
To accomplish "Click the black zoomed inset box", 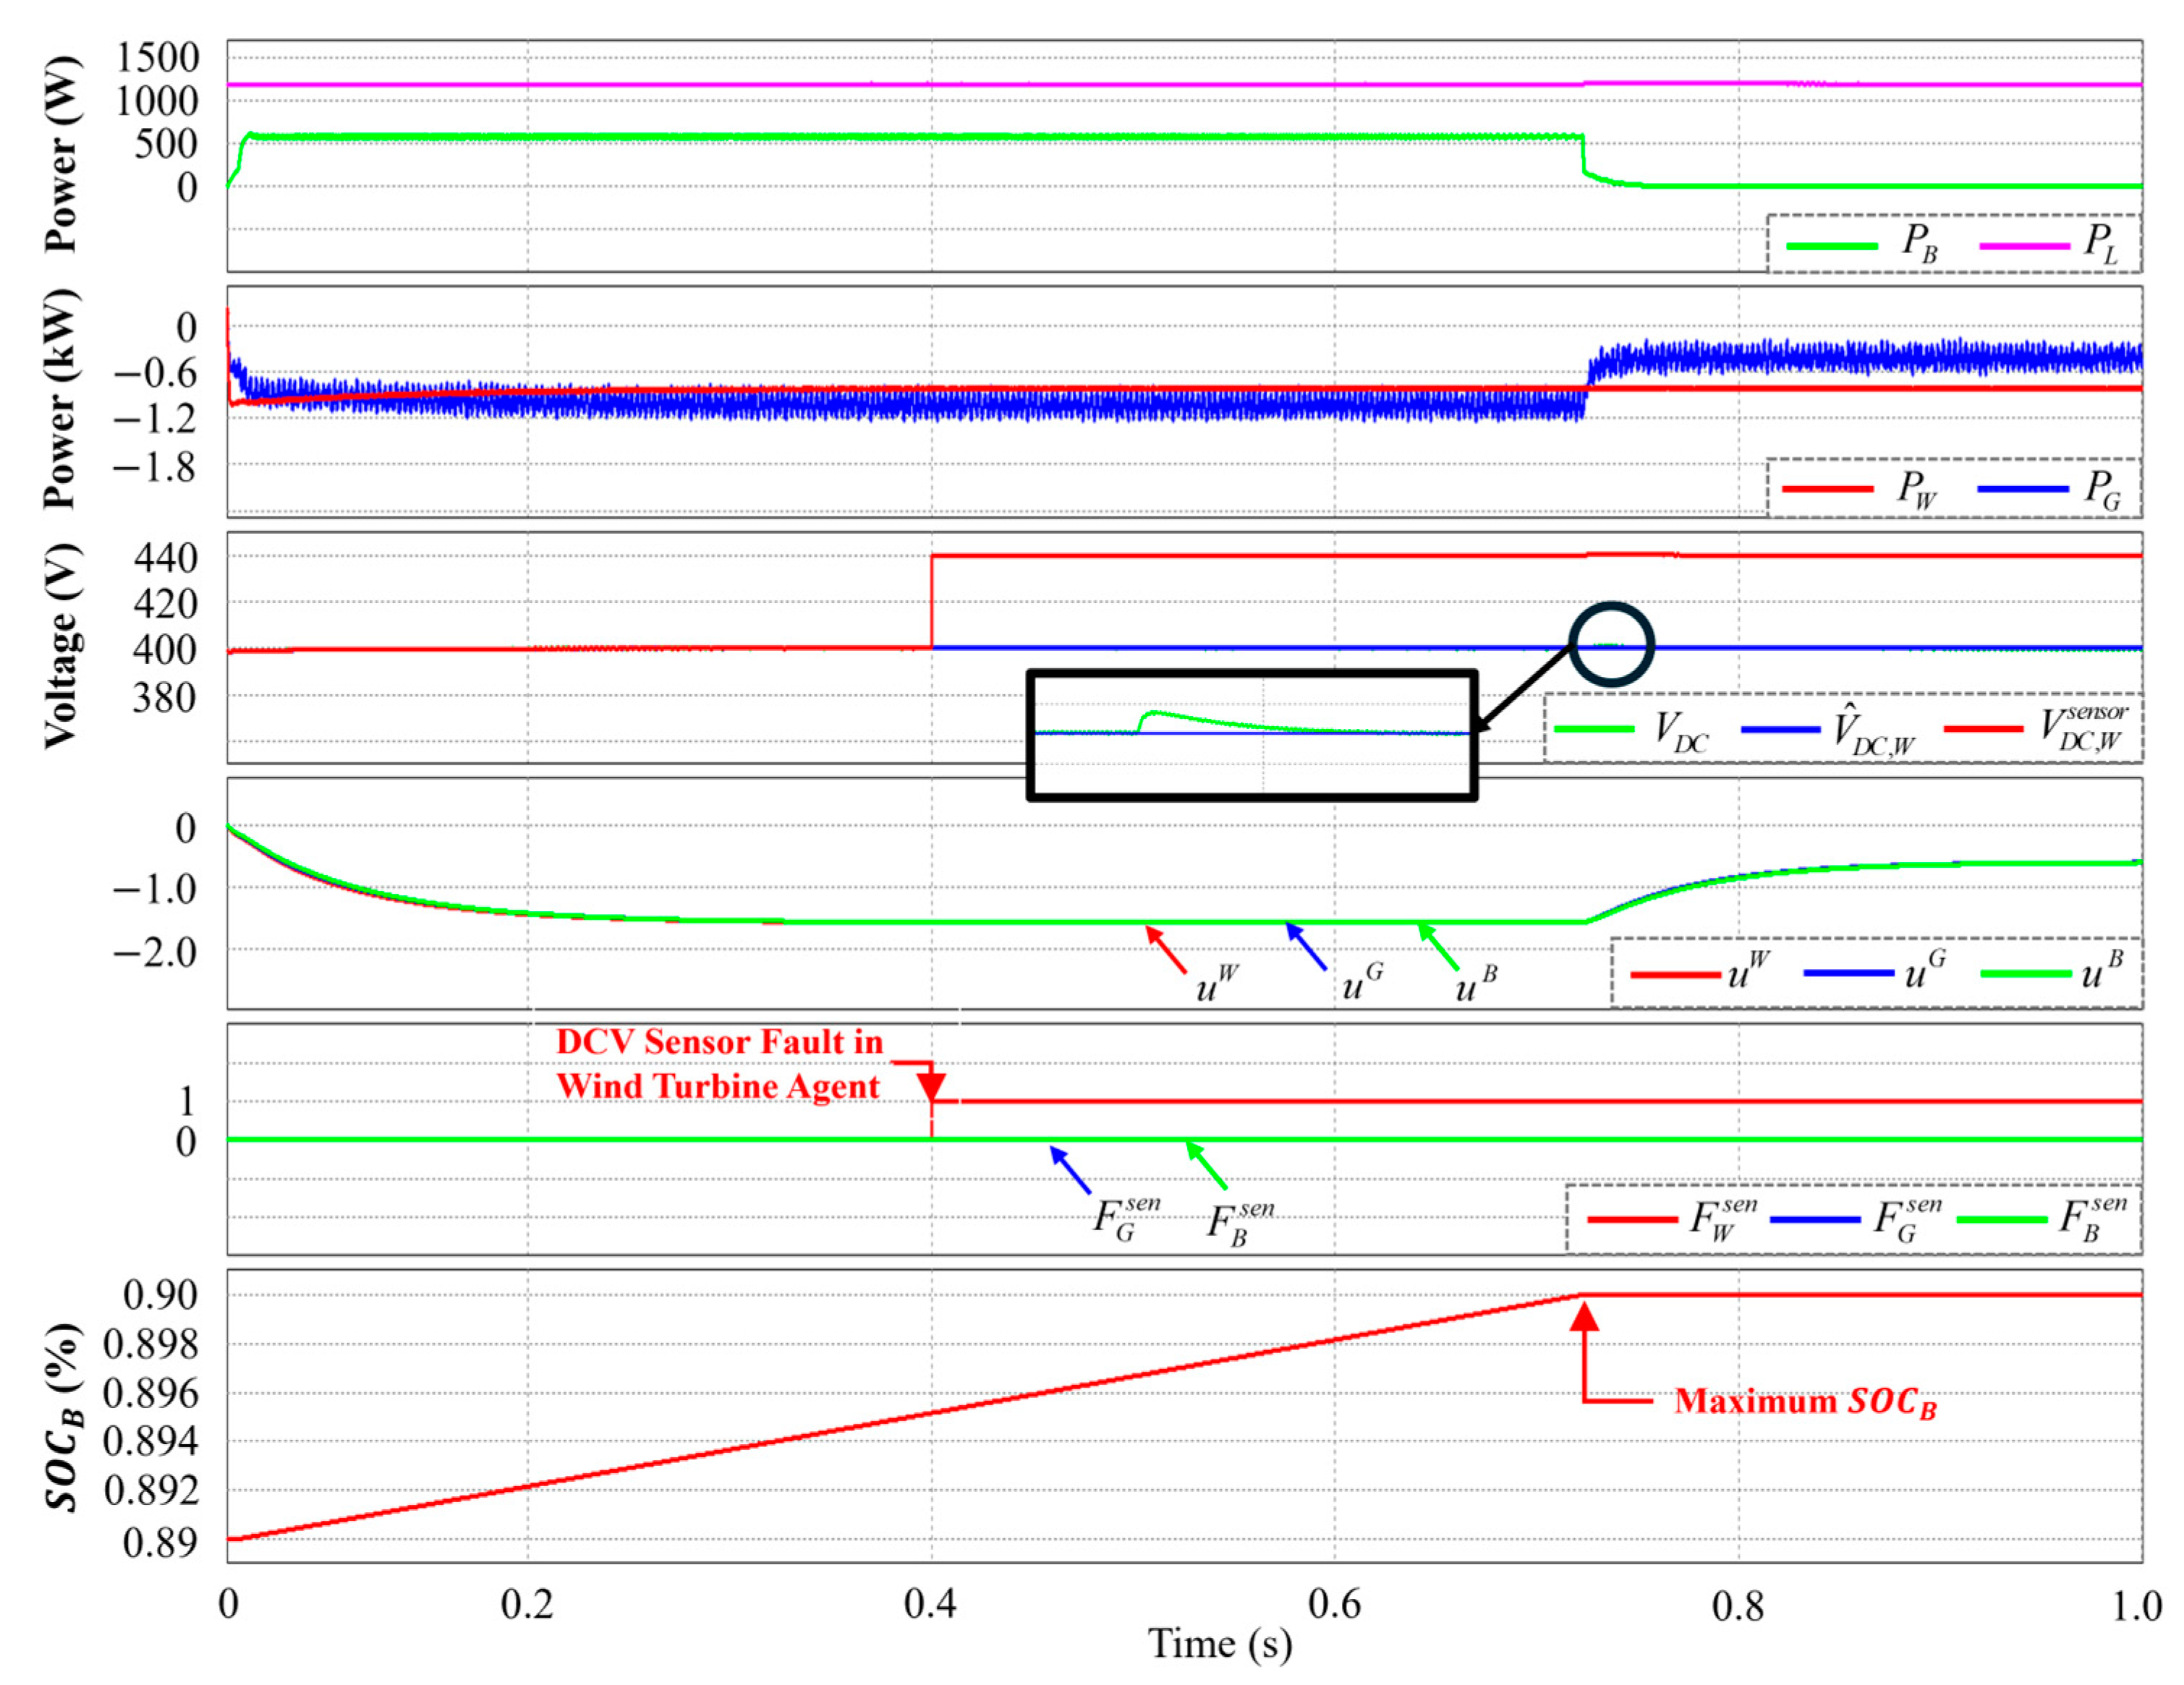I will point(1252,735).
